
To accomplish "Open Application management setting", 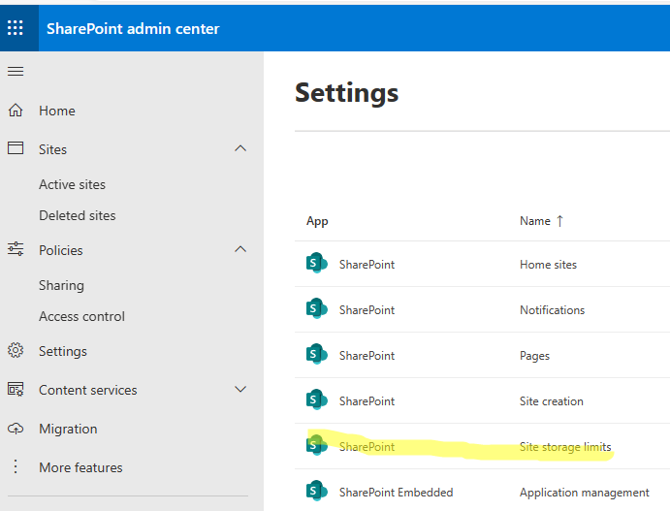I will (x=585, y=493).
